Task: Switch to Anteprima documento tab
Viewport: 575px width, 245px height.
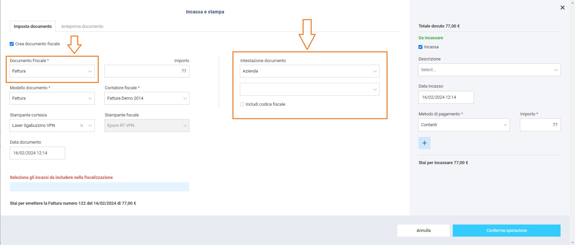Action: (x=82, y=27)
